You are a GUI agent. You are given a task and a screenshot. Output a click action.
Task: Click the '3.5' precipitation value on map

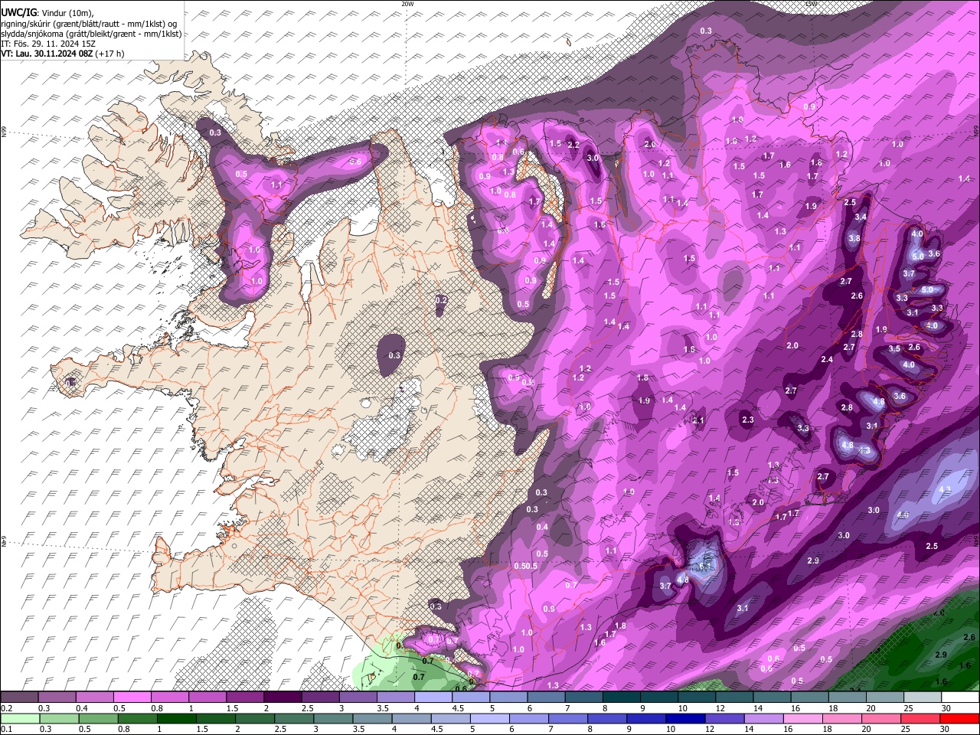(x=894, y=349)
